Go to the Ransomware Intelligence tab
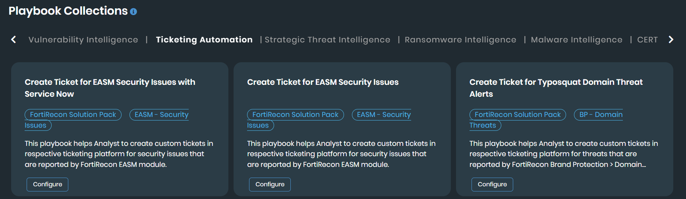 point(460,40)
